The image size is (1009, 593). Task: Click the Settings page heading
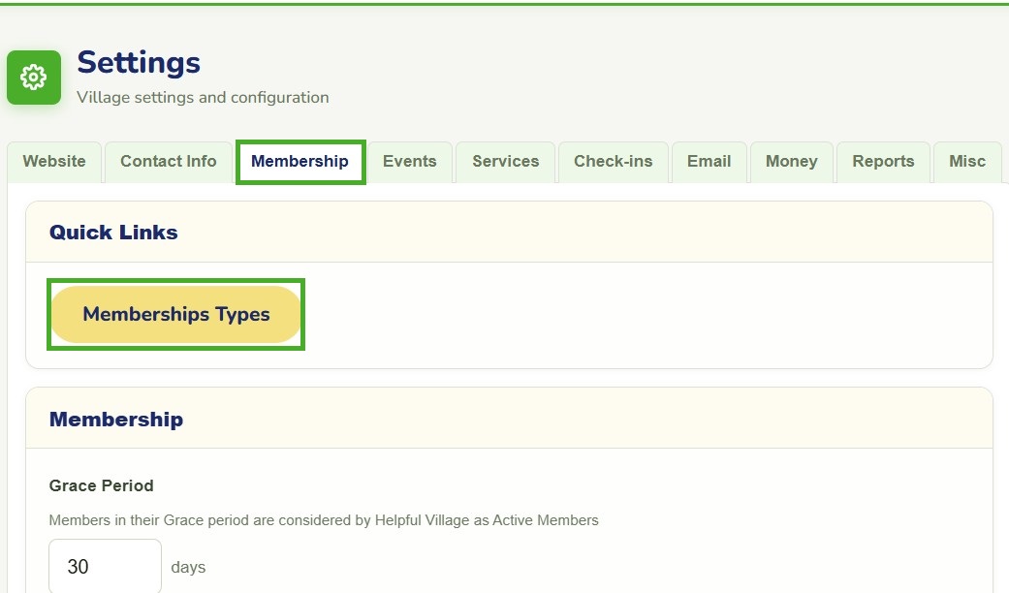click(x=139, y=62)
